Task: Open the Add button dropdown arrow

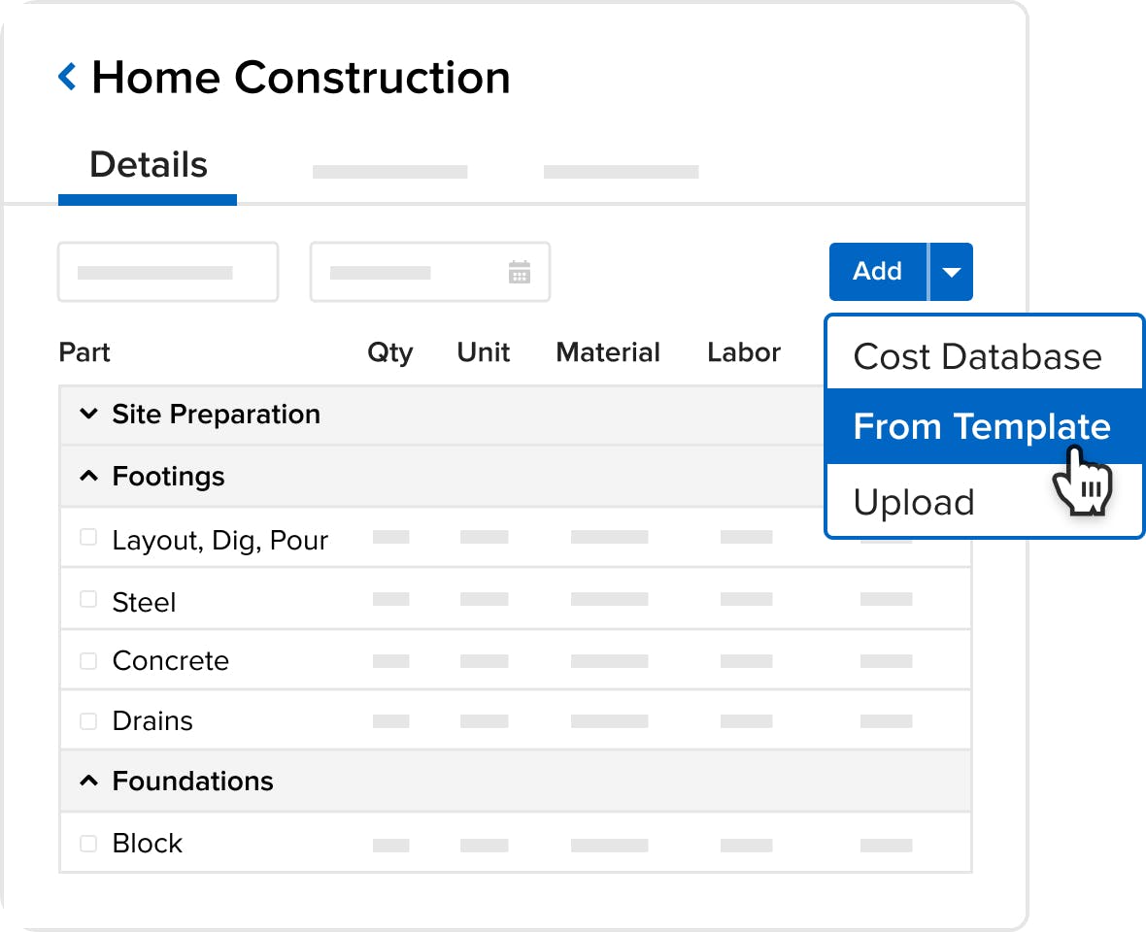Action: pos(951,272)
